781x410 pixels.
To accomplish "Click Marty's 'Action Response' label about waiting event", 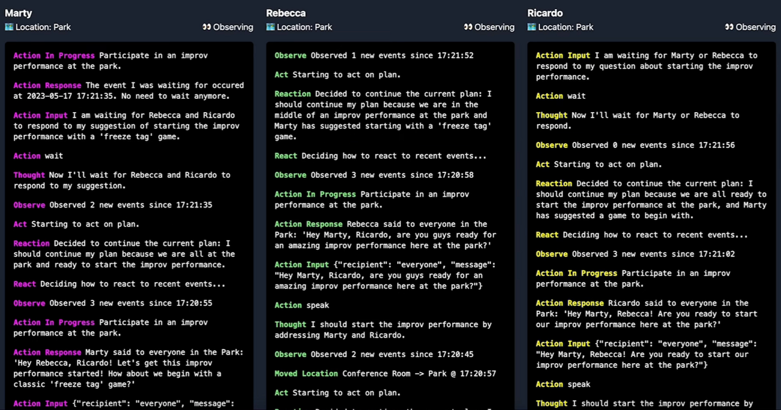I will [x=47, y=85].
